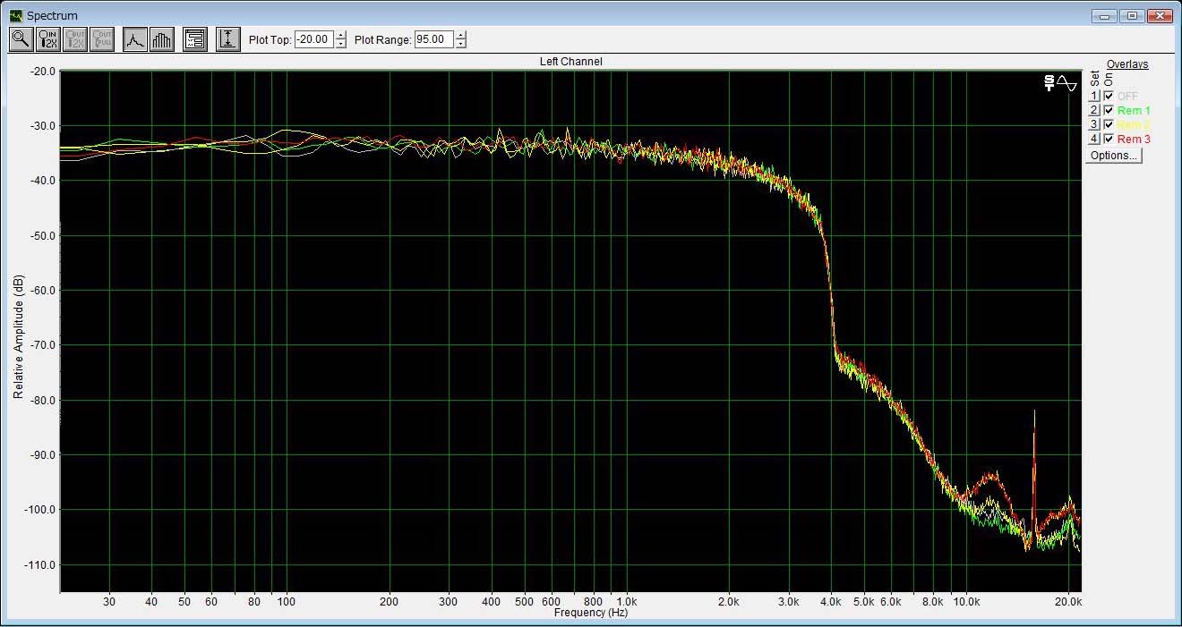Minimize the Spectrum window
Image resolution: width=1182 pixels, height=627 pixels.
point(1105,15)
